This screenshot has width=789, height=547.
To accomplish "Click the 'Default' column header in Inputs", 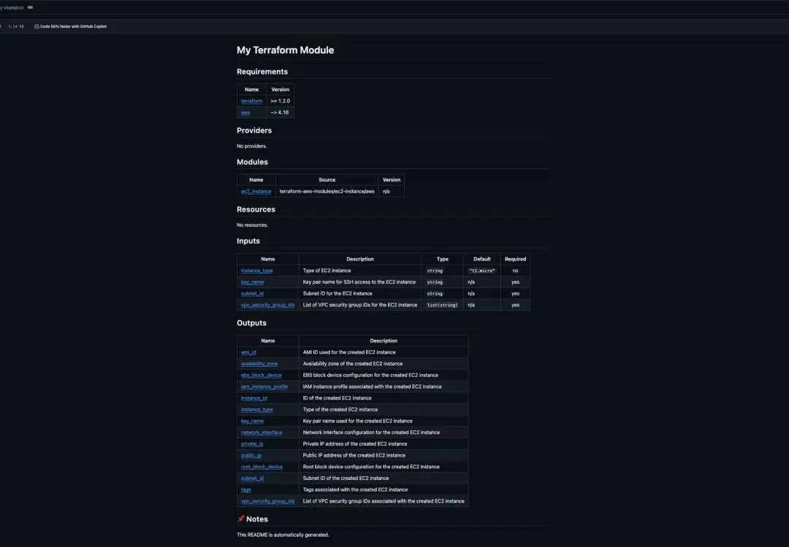I will click(482, 259).
